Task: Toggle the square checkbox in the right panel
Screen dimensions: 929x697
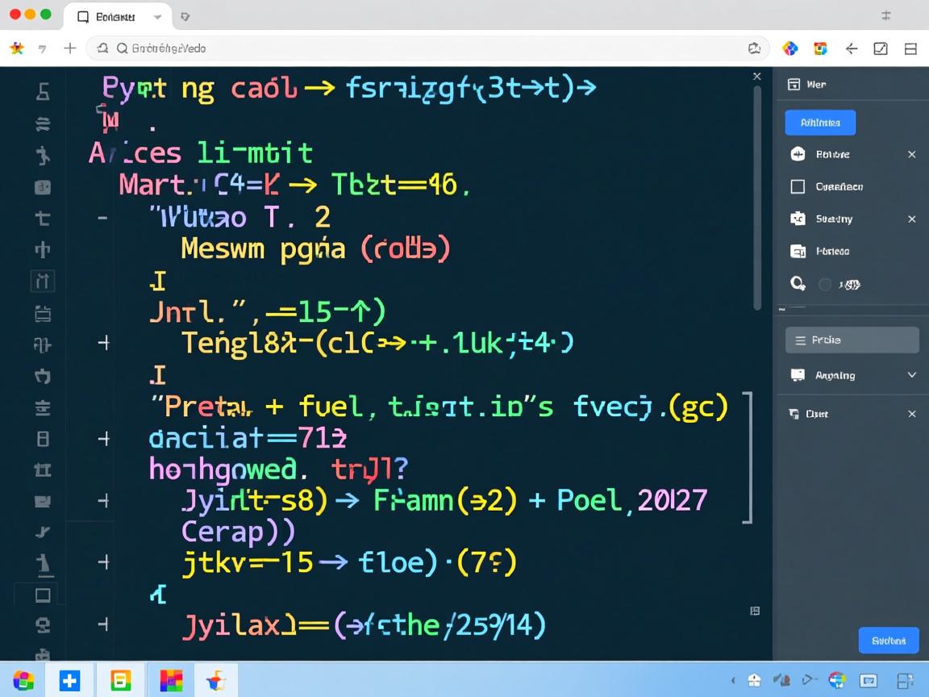Action: point(798,186)
